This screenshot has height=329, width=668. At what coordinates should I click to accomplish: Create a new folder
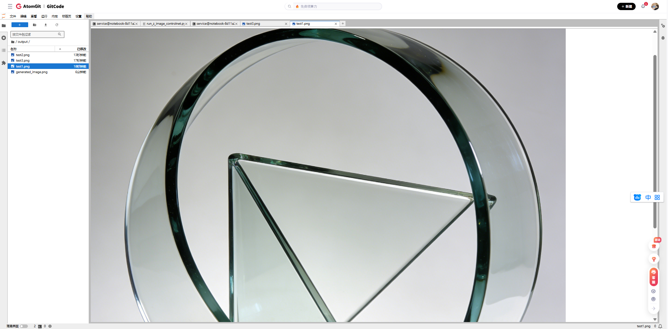(x=34, y=25)
